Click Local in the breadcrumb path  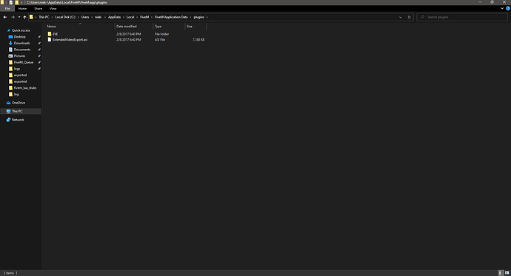pos(130,17)
